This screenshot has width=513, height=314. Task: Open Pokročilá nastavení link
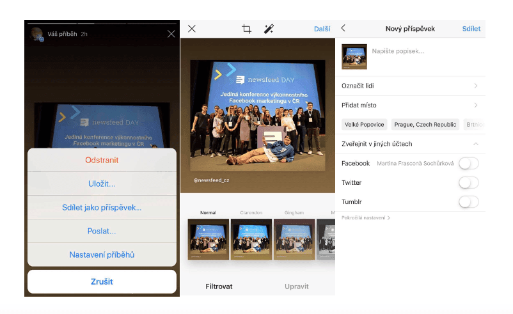(366, 218)
